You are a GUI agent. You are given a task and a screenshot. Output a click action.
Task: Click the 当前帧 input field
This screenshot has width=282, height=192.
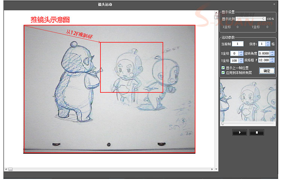point(238,44)
